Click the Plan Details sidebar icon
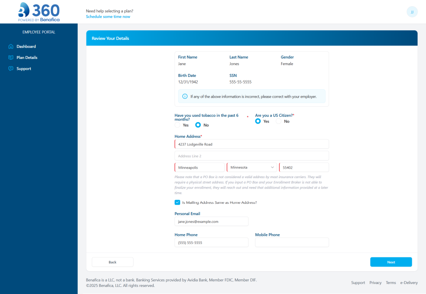Viewport: 426px width, 294px height. pos(10,57)
